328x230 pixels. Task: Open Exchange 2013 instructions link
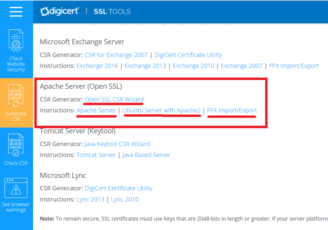(x=145, y=66)
